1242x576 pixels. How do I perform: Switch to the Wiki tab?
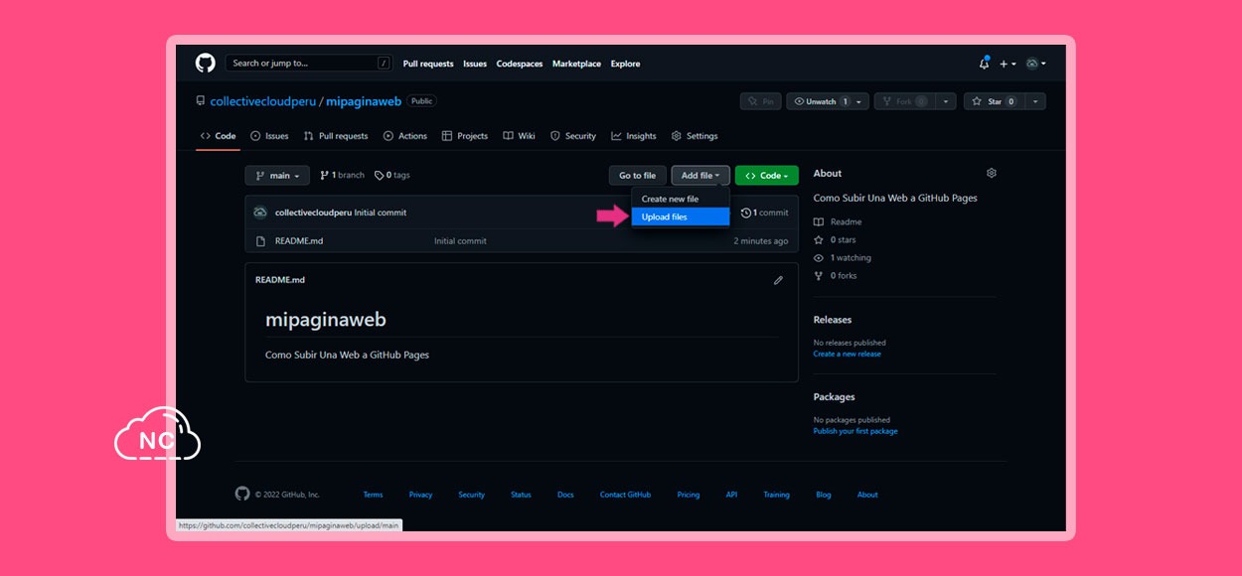[x=519, y=136]
